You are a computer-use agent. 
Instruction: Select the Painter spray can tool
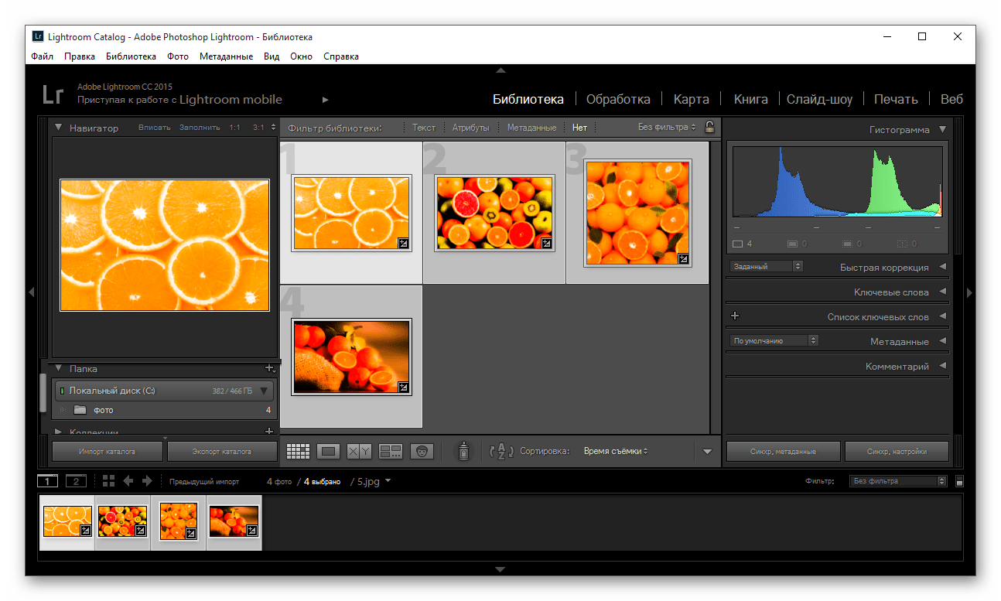(x=463, y=451)
